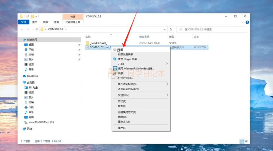This screenshot has width=273, height=151.
Task: Switch to the Home (主页) ribbon tab
Action: click(35, 22)
